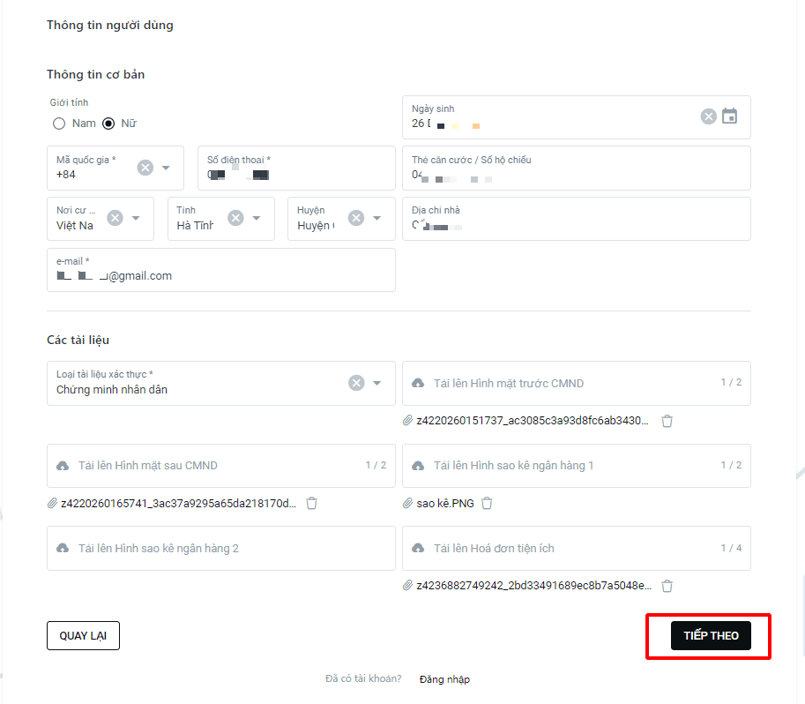
Task: Delete the uploaded back CMND image file
Action: click(x=311, y=503)
